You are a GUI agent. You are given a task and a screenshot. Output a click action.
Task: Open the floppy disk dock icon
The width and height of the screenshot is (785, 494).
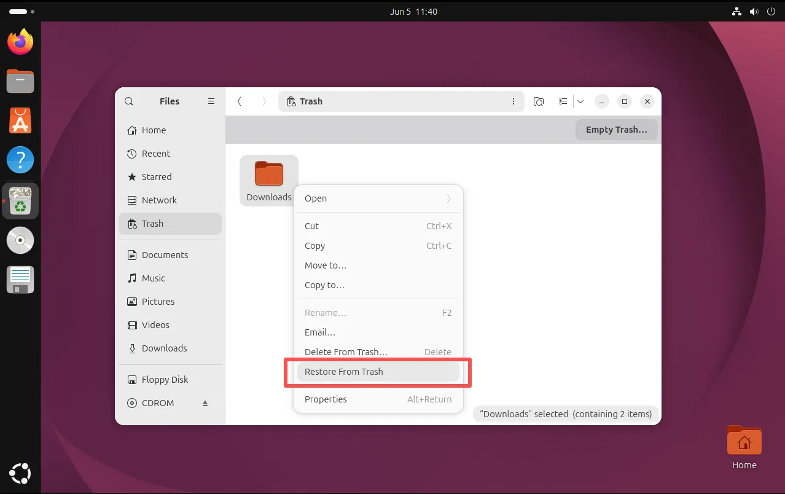20,280
